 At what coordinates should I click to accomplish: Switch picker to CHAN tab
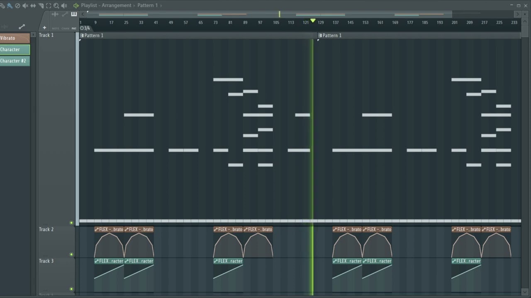[65, 29]
